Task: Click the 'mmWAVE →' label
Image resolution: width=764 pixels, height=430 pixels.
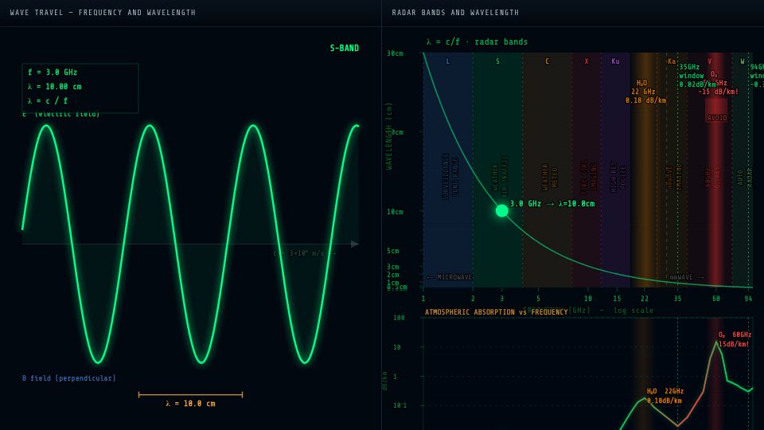Action: [686, 277]
